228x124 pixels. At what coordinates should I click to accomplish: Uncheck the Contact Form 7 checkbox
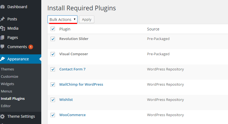coord(53,69)
